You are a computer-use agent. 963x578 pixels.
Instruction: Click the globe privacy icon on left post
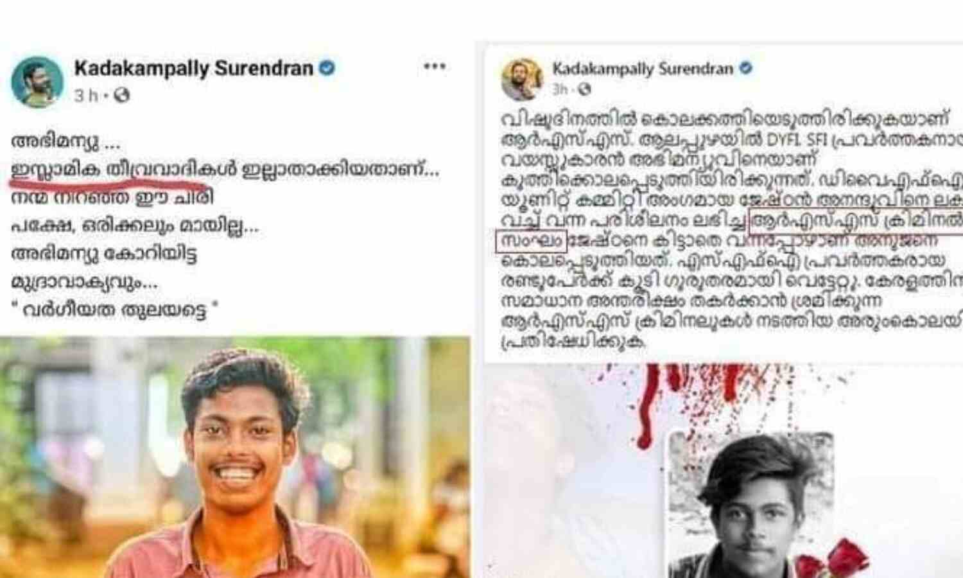[x=121, y=96]
